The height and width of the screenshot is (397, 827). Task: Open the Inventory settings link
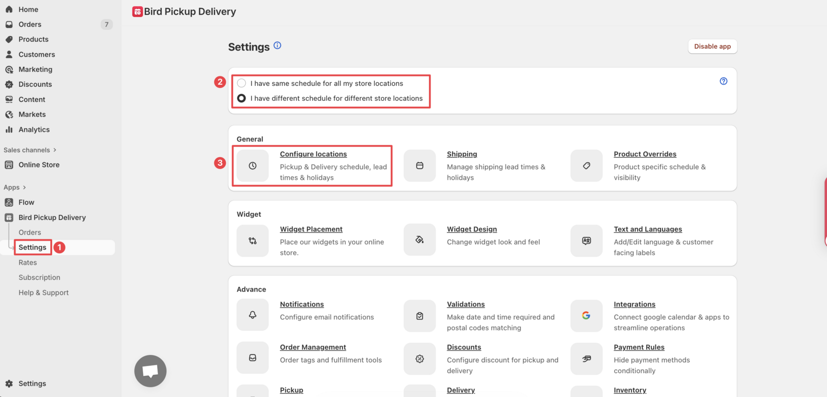pos(630,390)
